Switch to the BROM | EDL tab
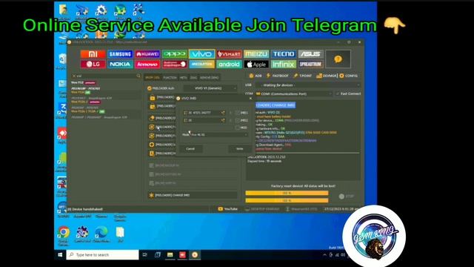Viewport: 474px width, 267px height. point(153,78)
